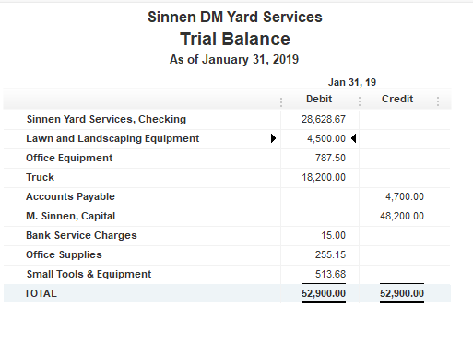Click debit amount 787.50
473x343 pixels.
tap(330, 158)
